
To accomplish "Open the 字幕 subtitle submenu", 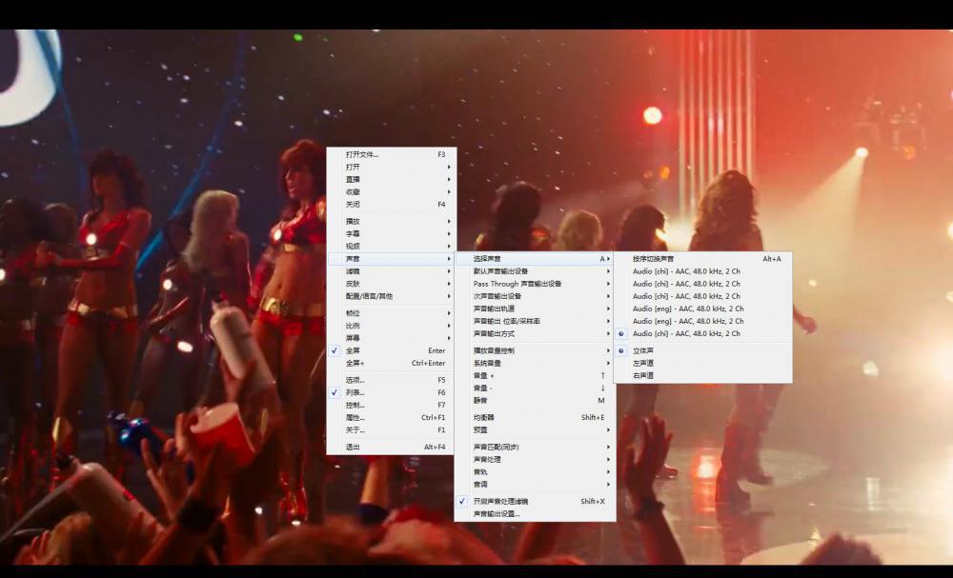I will click(392, 233).
